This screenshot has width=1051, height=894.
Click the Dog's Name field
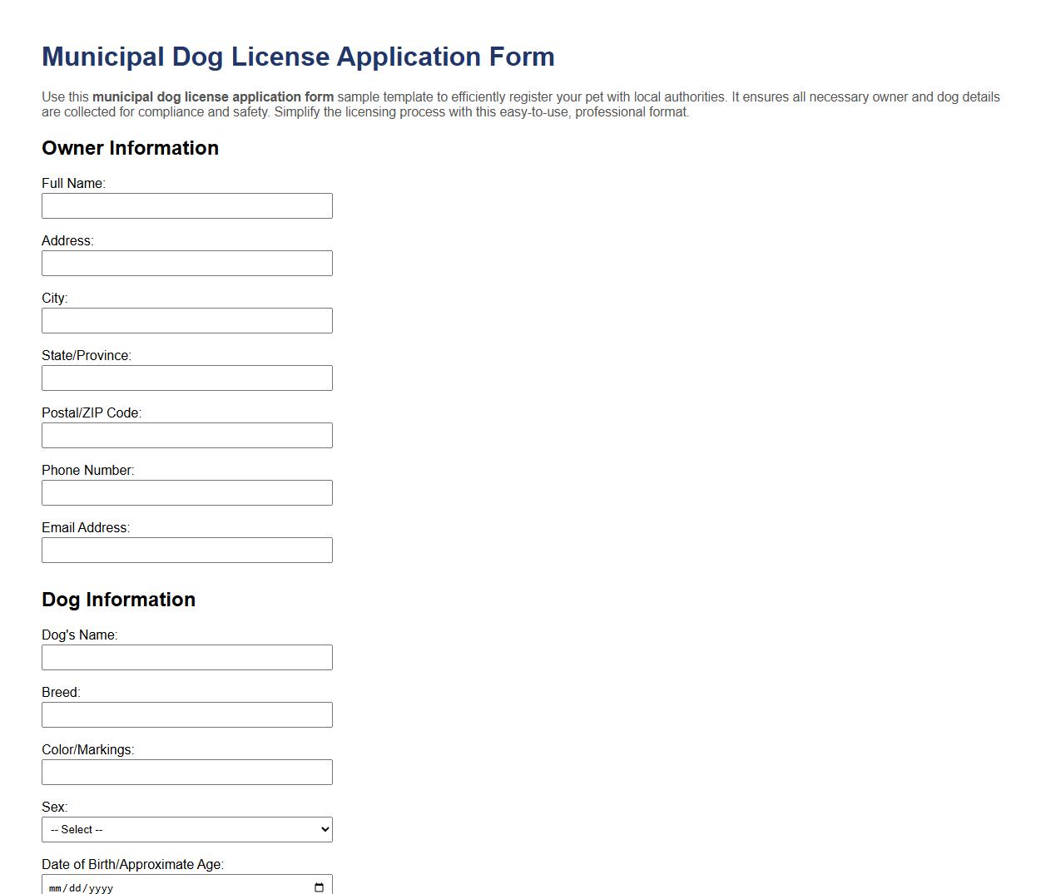pos(186,657)
